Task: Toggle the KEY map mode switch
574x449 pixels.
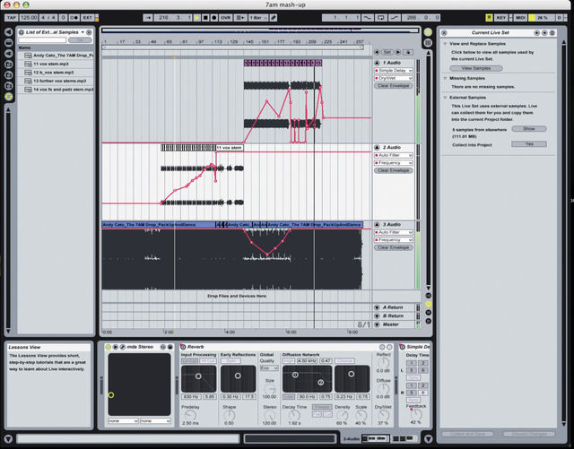Action: coord(500,18)
